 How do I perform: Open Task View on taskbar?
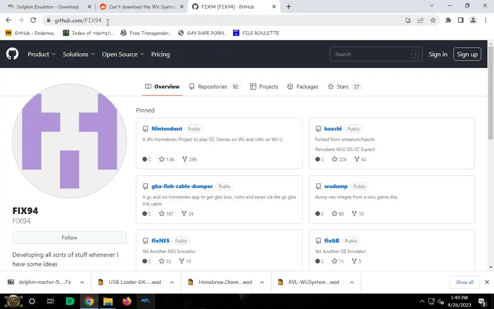tap(50, 301)
